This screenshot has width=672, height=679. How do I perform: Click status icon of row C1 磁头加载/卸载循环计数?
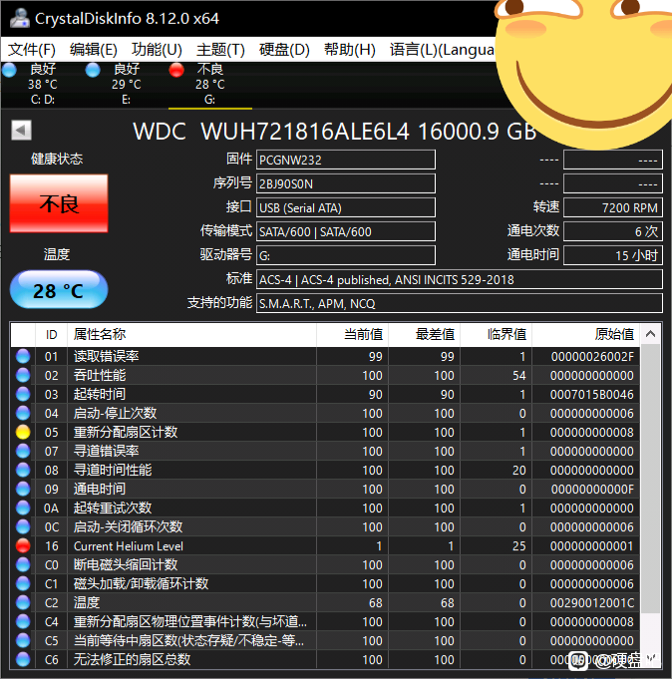pos(23,583)
